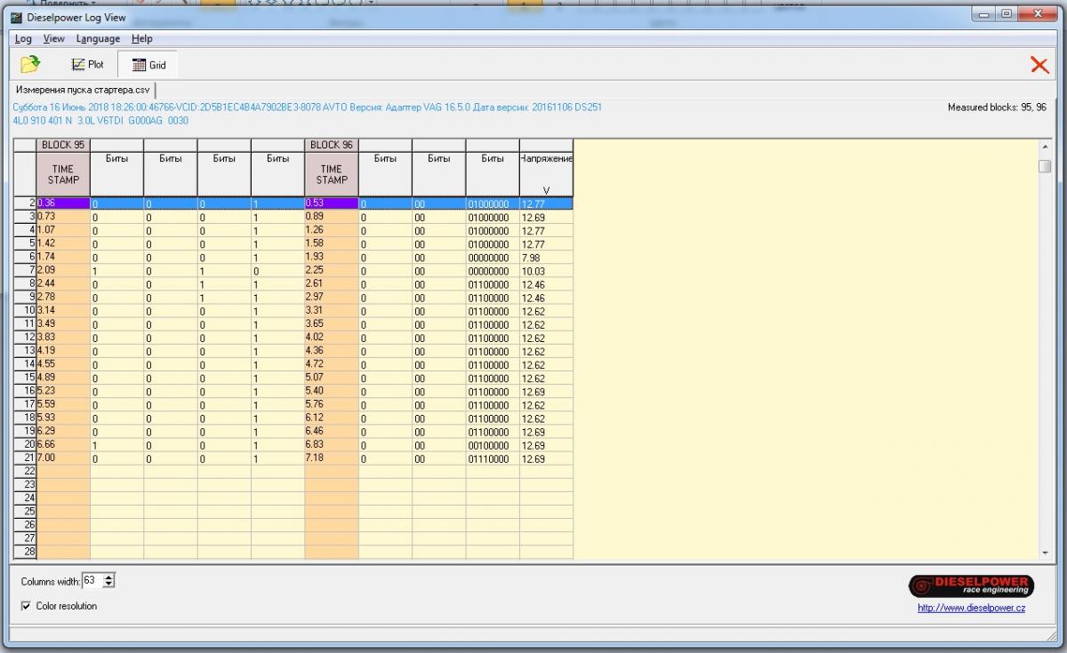Switch to Plot view

[88, 65]
